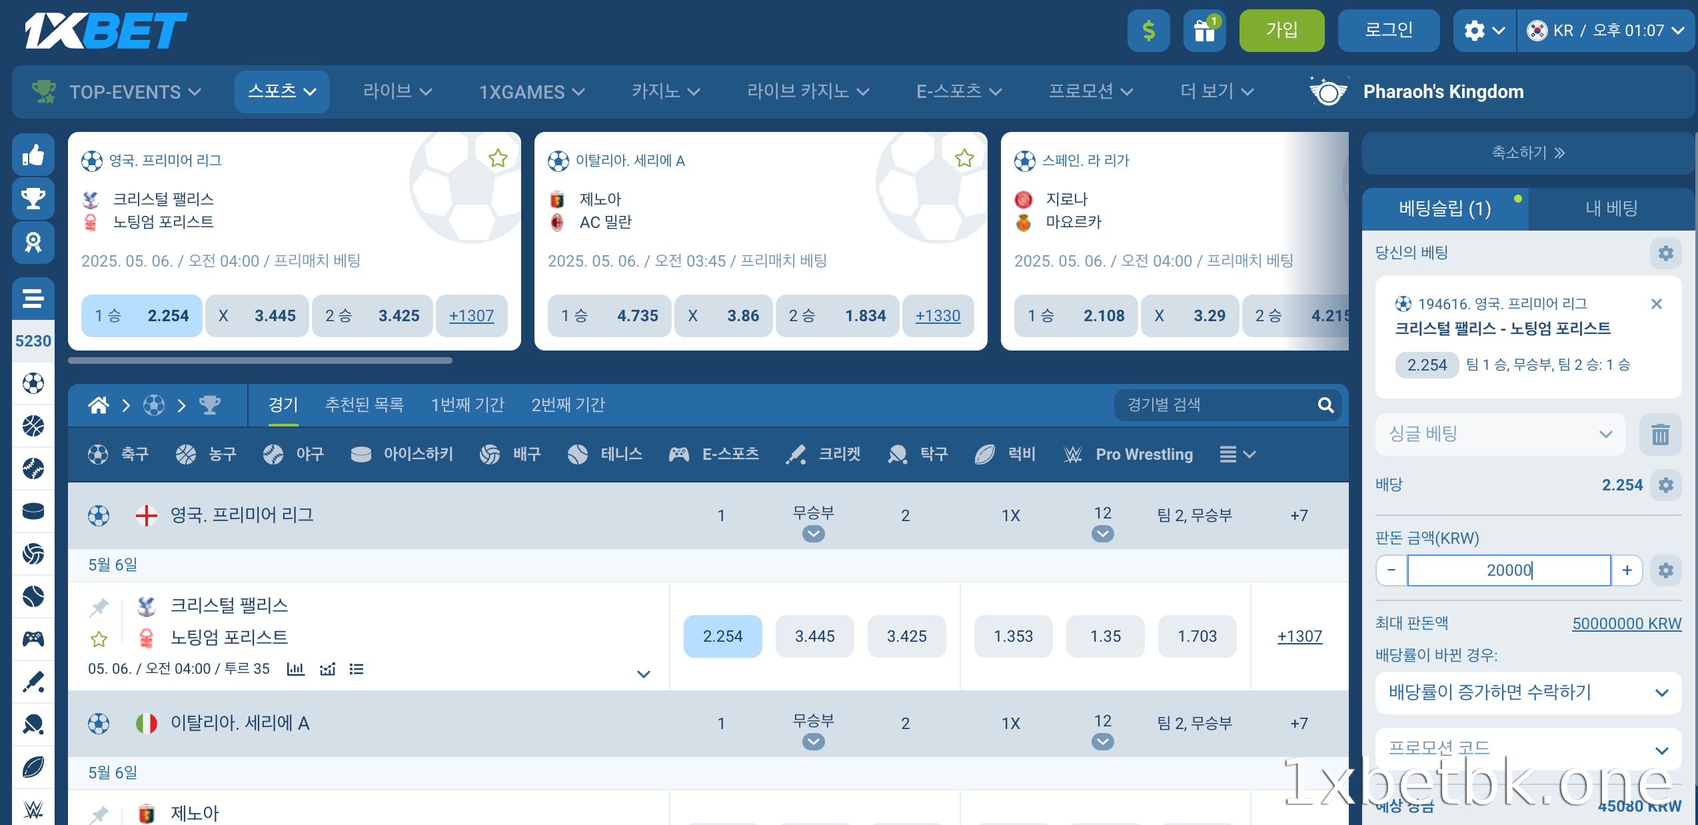Open the 카지노 menu
Viewport: 1698px width, 825px height.
[665, 92]
